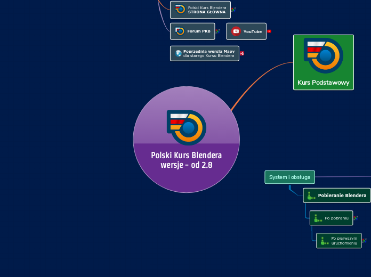Click the small red marker beside YouTube node
Image resolution: width=371 pixels, height=277 pixels.
click(269, 31)
